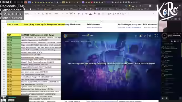The width and height of the screenshot is (182, 102).
Task: Open summoner profile avatar in League client
Action: tap(164, 36)
